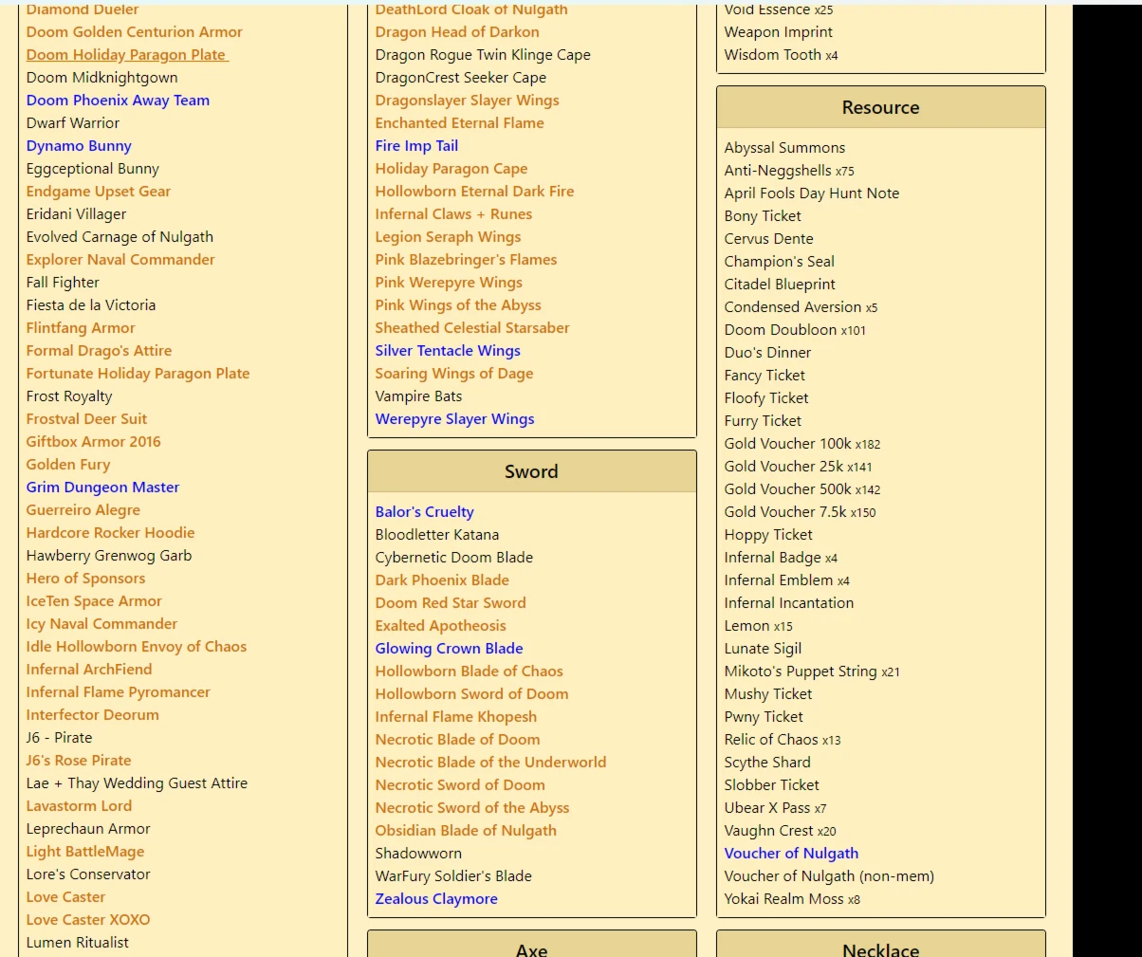This screenshot has width=1142, height=957.
Task: Click the Doom Phoenix Away Team link
Action: [x=118, y=101]
